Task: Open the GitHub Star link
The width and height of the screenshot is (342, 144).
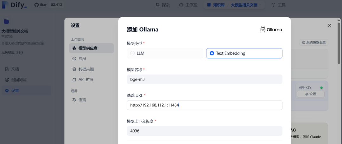Action: click(x=41, y=4)
